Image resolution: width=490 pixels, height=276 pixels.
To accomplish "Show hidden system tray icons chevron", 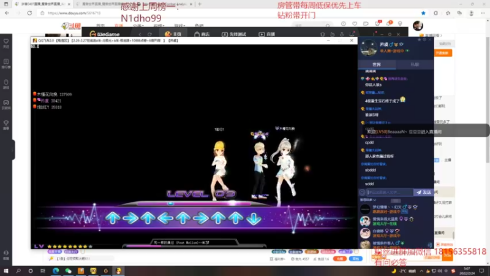I will (421, 271).
